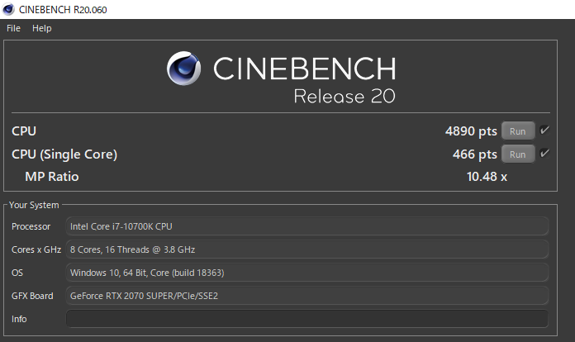The height and width of the screenshot is (342, 575).
Task: Click the Info text field
Action: 307,319
